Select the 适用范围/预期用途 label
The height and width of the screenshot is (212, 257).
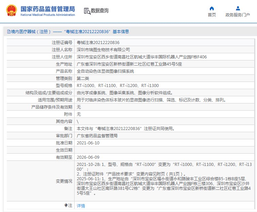(x=55, y=100)
